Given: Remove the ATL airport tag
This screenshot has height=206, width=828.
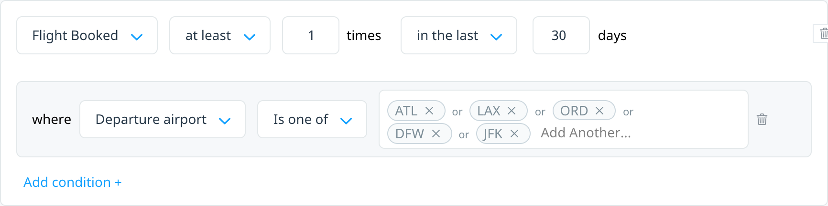Looking at the screenshot, I should coord(429,111).
